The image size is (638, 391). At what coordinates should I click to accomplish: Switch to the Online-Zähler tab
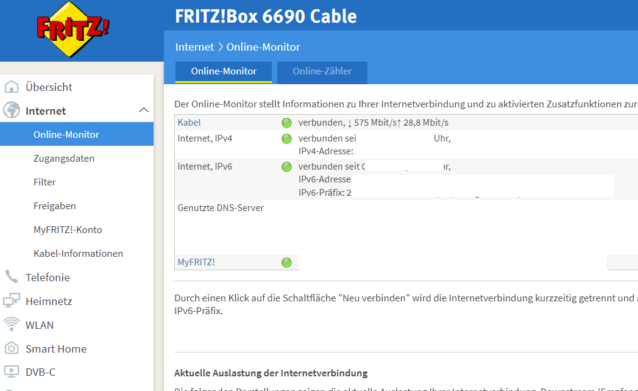click(x=322, y=72)
